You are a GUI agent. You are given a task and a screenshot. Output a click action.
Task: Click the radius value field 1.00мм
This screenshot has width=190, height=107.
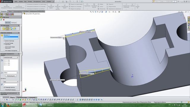pyautogui.click(x=10, y=73)
